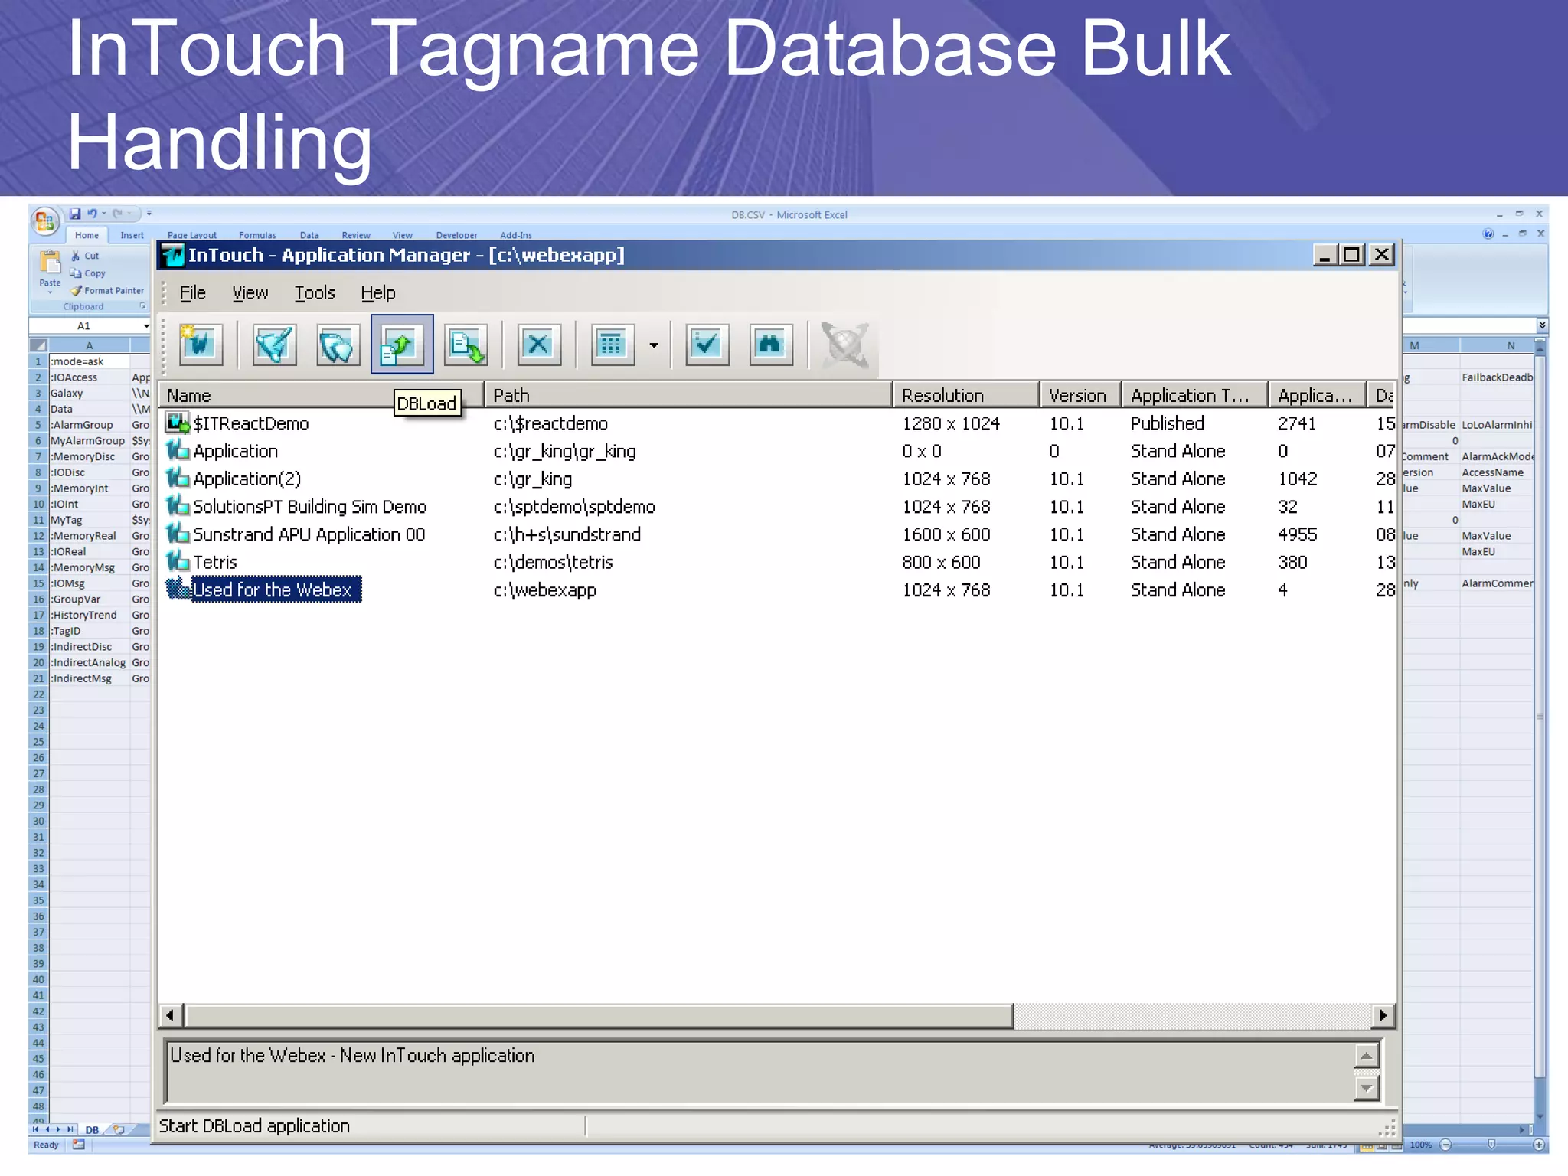
Task: Click the binoculars find applications icon
Action: 770,345
